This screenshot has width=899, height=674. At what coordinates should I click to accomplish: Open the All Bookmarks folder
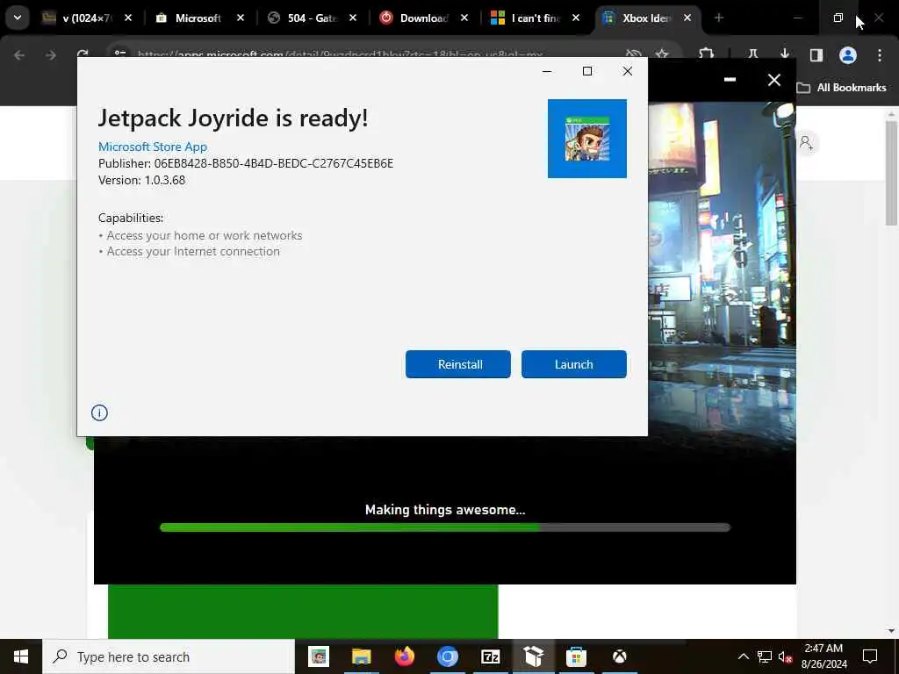(x=842, y=88)
